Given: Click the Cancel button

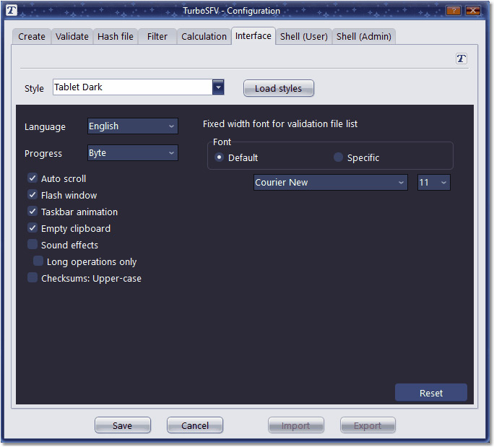Looking at the screenshot, I should 195,425.
